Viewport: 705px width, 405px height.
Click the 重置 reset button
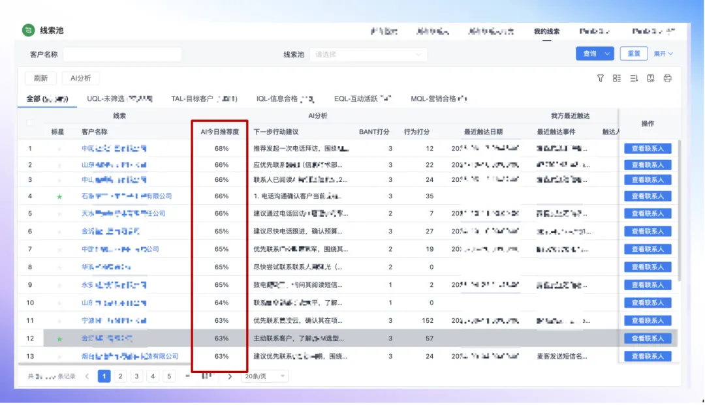click(x=634, y=53)
